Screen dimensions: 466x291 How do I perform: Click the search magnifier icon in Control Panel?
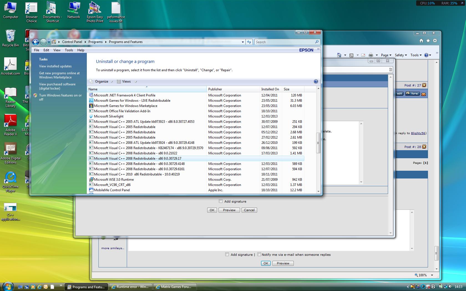tap(317, 42)
